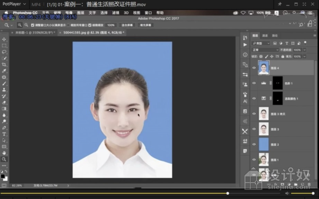Click the 适合屏幕 fit screen button
The height and width of the screenshot is (199, 319).
(x=127, y=25)
